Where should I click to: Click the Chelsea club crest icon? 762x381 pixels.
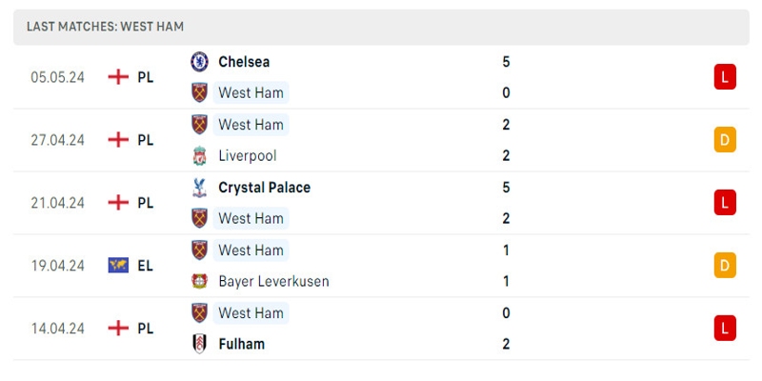[199, 62]
